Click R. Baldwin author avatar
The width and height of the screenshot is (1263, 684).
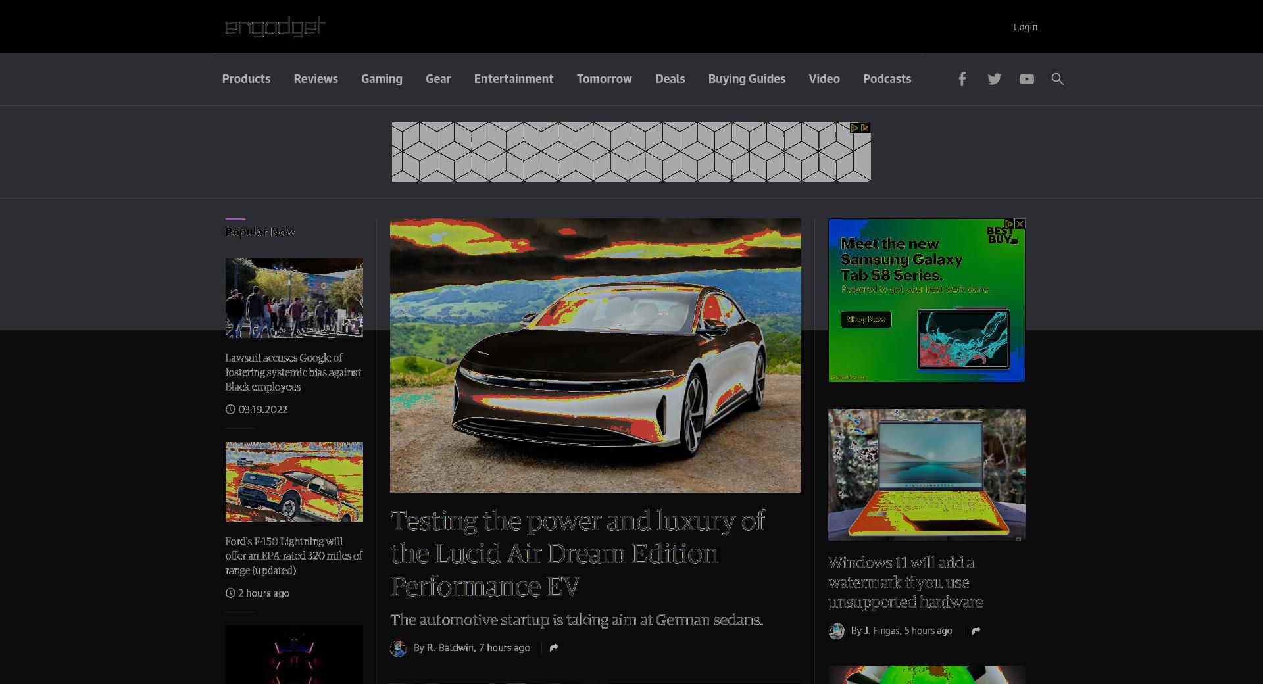pyautogui.click(x=398, y=648)
